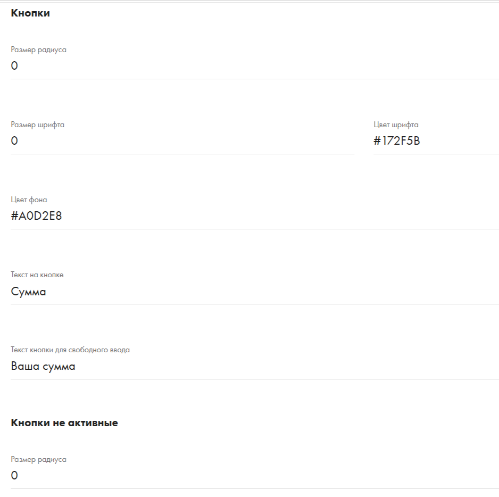
Task: Click the Ваша сумма text value
Action: tap(43, 366)
